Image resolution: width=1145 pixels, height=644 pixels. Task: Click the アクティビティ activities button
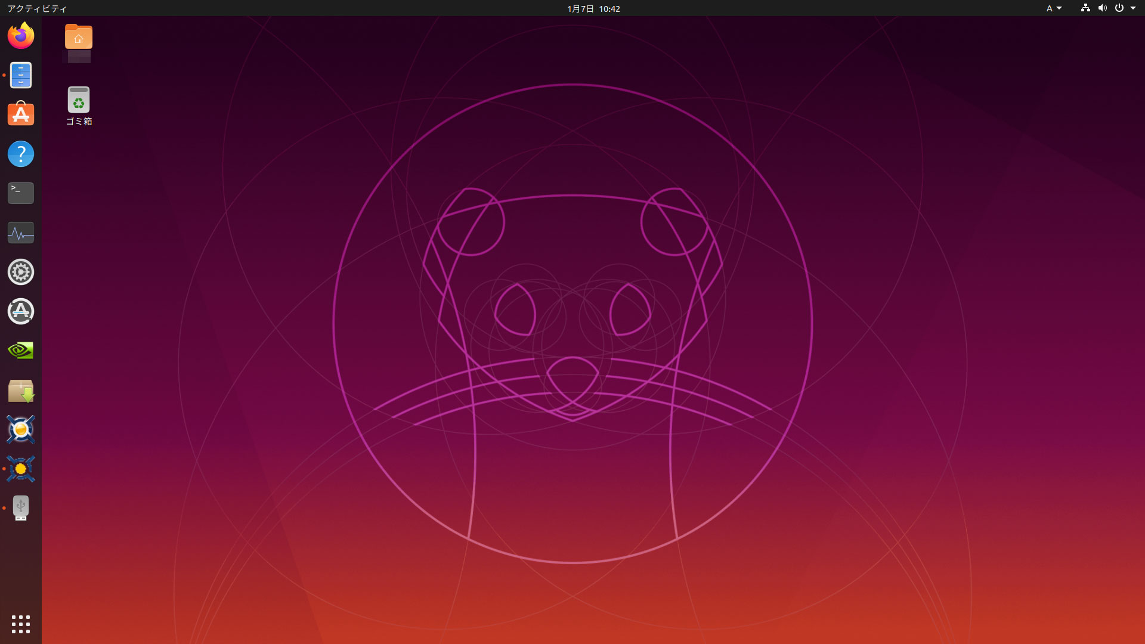[37, 8]
